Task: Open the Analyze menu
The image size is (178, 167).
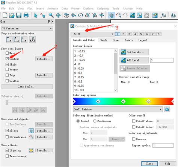Action: pos(128,9)
